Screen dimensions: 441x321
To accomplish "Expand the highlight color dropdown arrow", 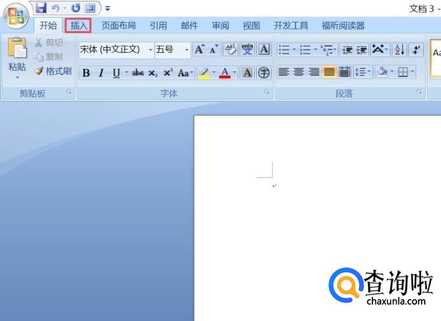I will pyautogui.click(x=214, y=72).
